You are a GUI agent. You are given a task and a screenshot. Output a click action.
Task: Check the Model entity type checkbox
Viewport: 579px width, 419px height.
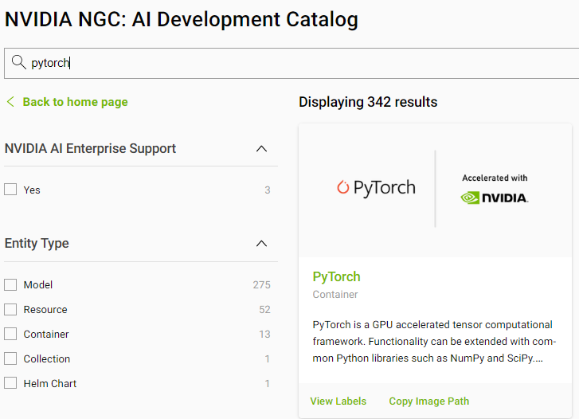point(10,284)
